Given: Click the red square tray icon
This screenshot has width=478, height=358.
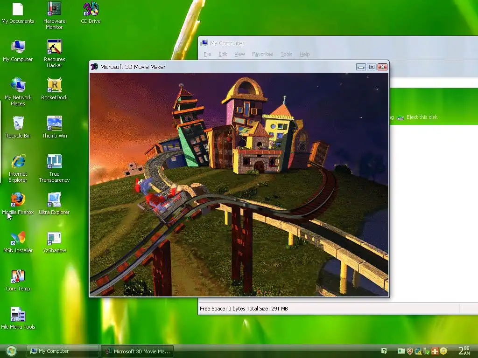Looking at the screenshot, I should coord(435,351).
